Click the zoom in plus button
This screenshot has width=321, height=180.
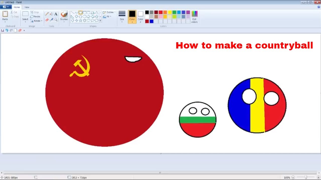click(318, 177)
